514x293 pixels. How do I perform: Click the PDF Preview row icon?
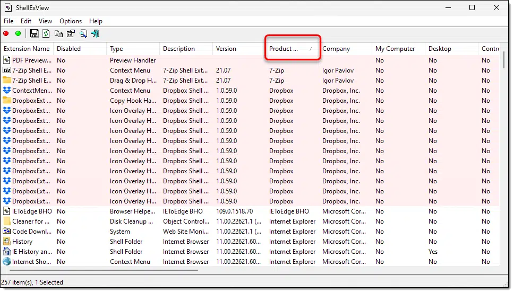tap(6, 60)
